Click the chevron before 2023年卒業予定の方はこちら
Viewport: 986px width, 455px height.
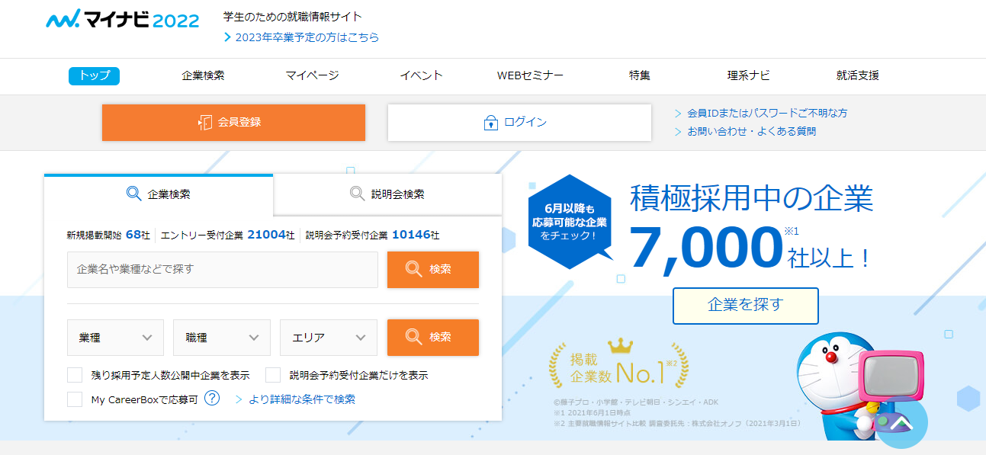point(227,37)
